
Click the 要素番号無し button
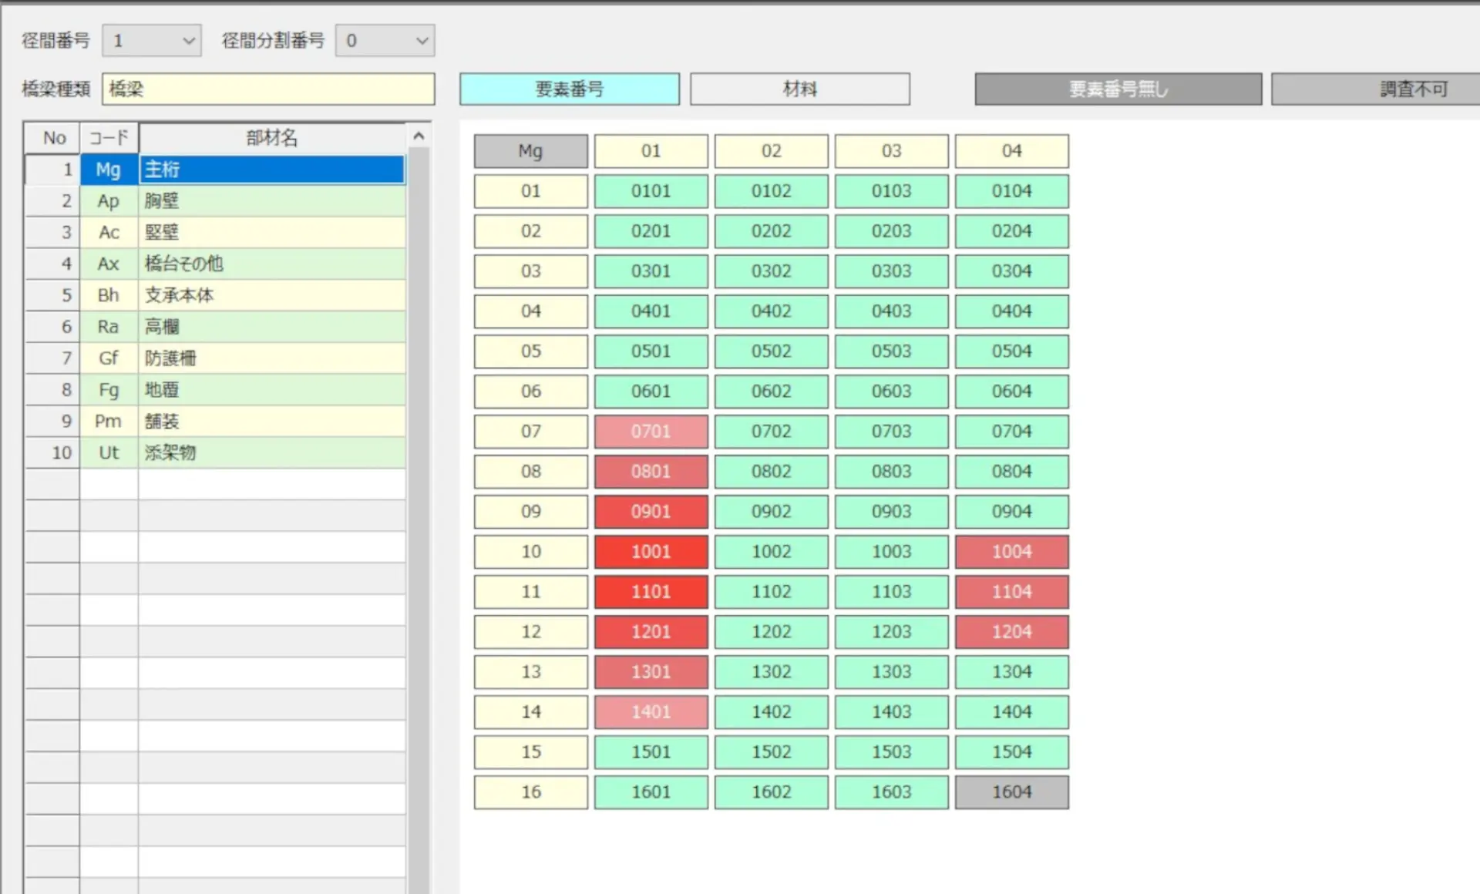point(1118,89)
